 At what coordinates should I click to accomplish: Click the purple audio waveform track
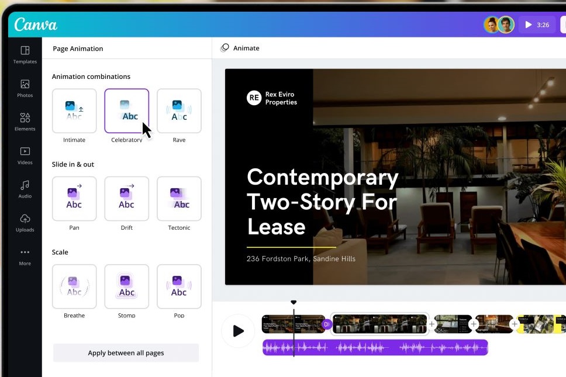(375, 348)
